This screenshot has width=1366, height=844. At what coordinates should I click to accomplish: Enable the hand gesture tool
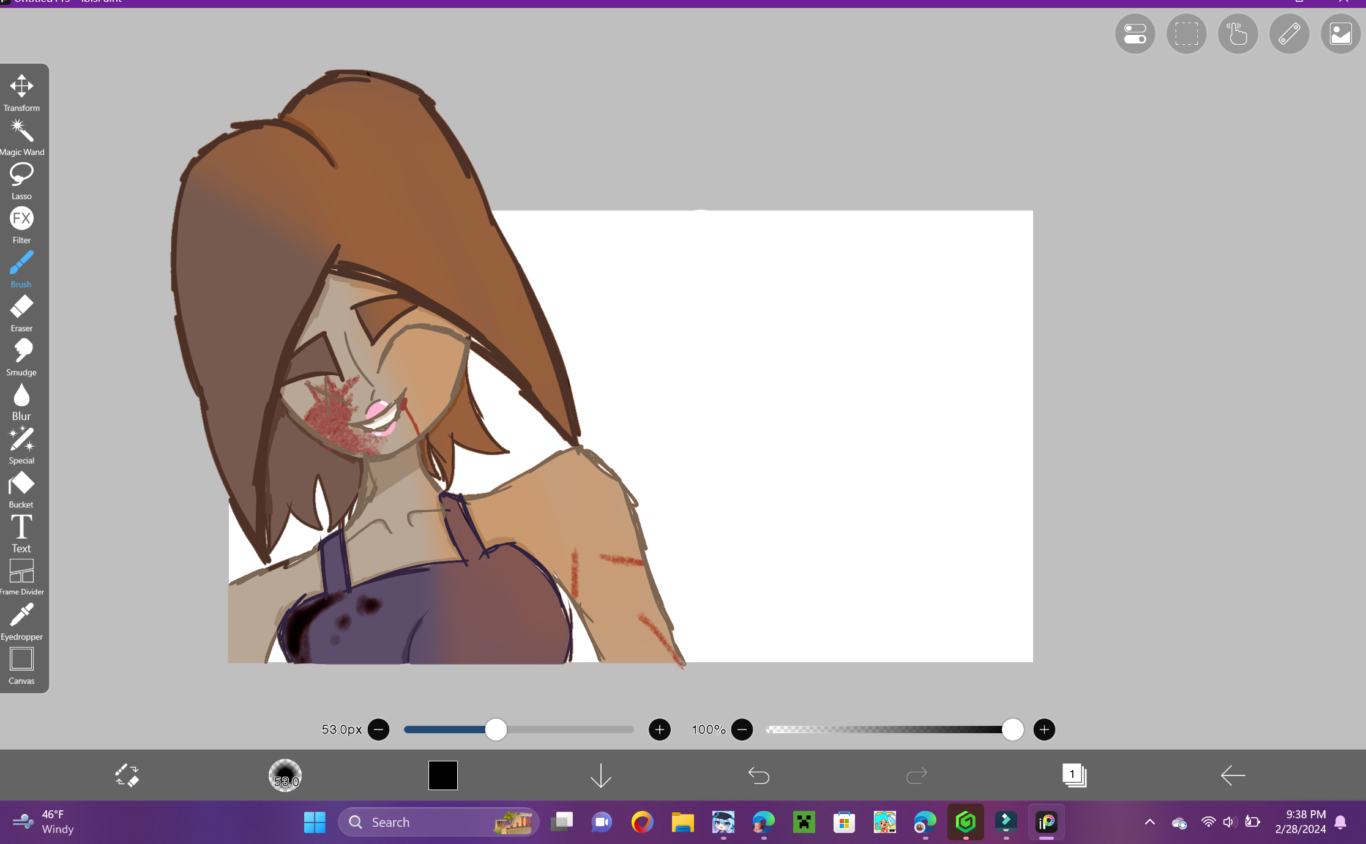tap(1237, 34)
